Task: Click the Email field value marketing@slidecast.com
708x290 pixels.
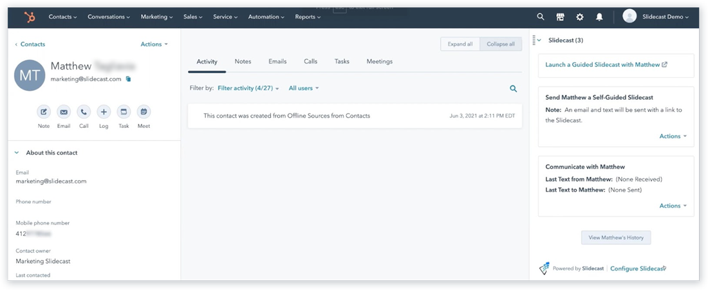Action: pos(51,181)
